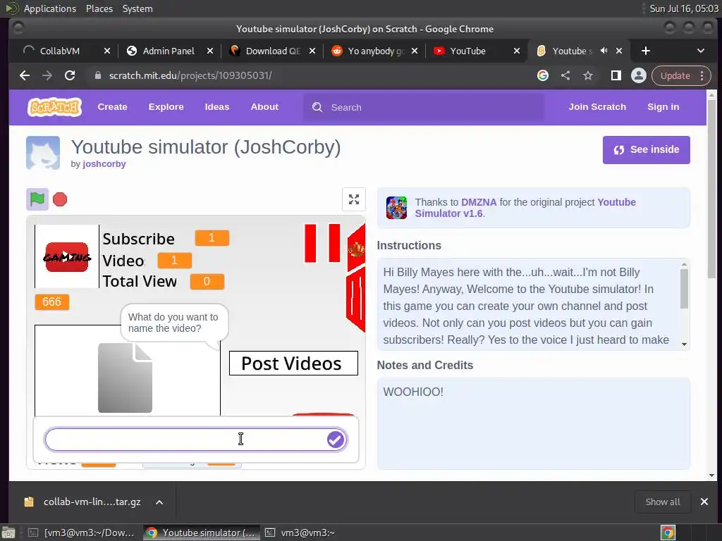Expand collab-vm download options chevron
This screenshot has width=722, height=541.
(159, 502)
